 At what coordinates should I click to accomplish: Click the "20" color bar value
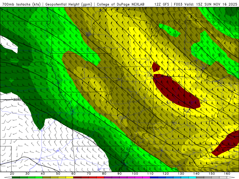pyautogui.click(x=12, y=174)
